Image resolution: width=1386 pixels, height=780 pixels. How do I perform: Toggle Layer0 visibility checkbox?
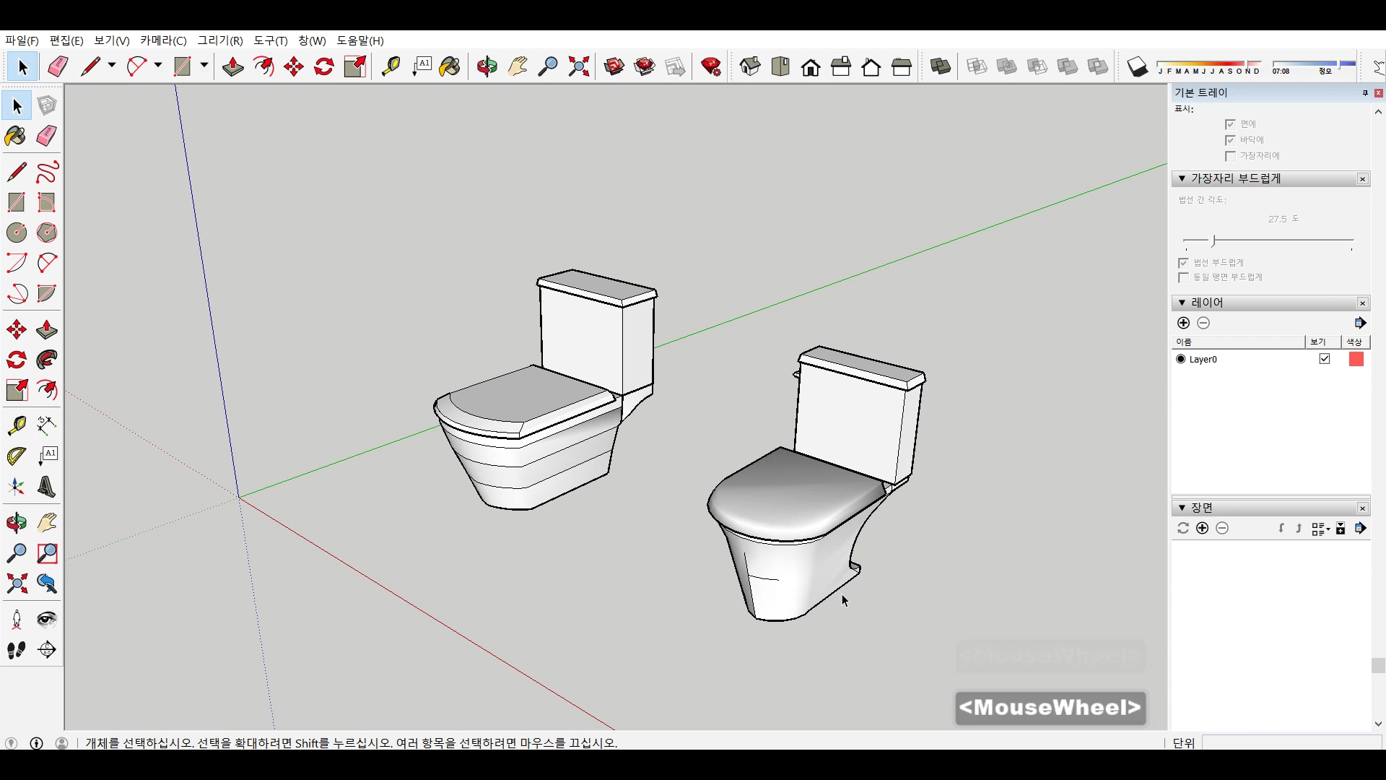[x=1325, y=359]
